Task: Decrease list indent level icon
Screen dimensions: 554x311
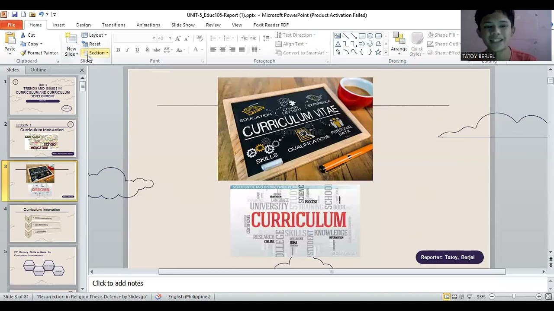Action: click(244, 38)
